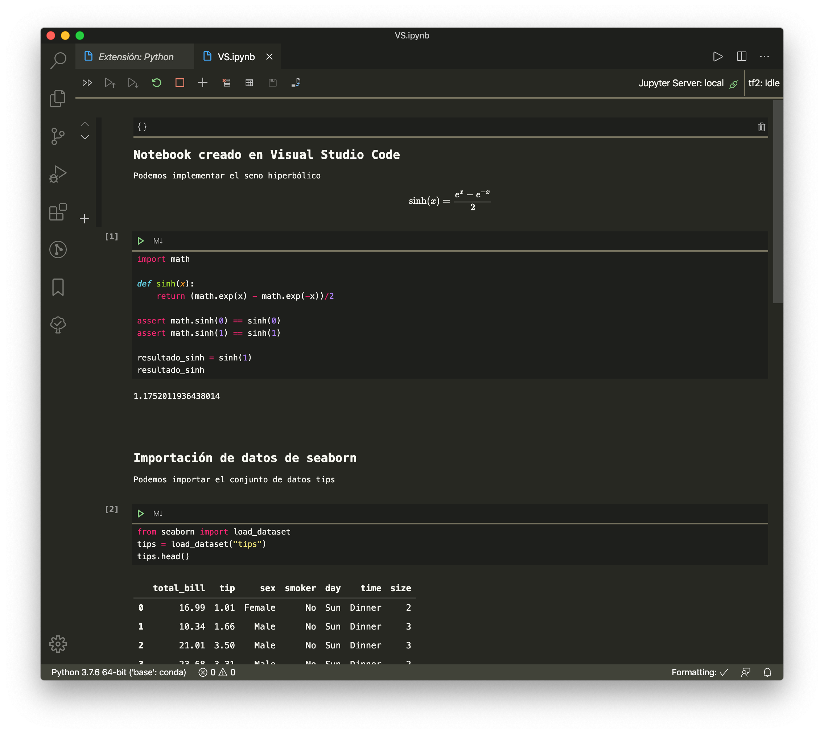This screenshot has height=734, width=824.
Task: Click the Formatting status bar item
Action: point(699,672)
